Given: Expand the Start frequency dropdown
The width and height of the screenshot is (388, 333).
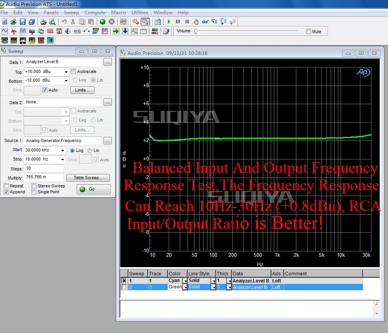Looking at the screenshot, I should [x=62, y=150].
